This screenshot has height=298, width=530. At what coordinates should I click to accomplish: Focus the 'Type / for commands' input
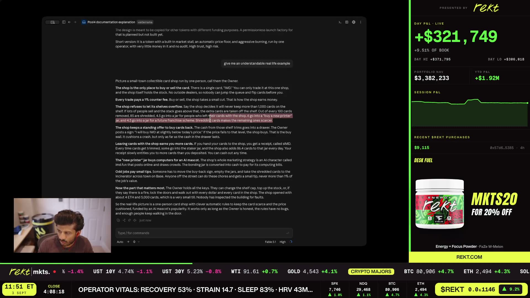(204, 233)
